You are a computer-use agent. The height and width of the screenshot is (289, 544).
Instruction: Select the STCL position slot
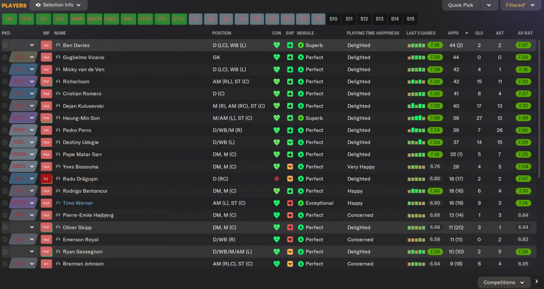click(x=179, y=19)
